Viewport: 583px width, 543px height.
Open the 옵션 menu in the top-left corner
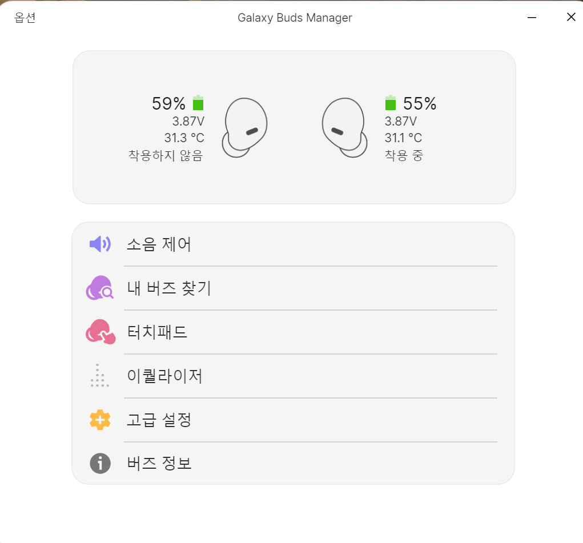(x=24, y=17)
